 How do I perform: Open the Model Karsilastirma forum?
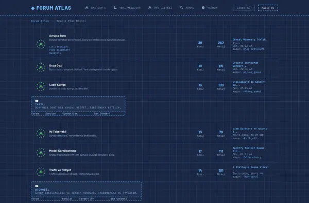click(x=63, y=151)
